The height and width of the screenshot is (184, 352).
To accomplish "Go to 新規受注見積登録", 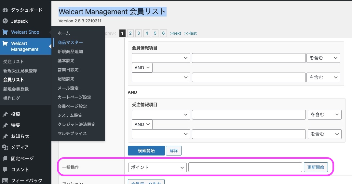I will point(20,71).
